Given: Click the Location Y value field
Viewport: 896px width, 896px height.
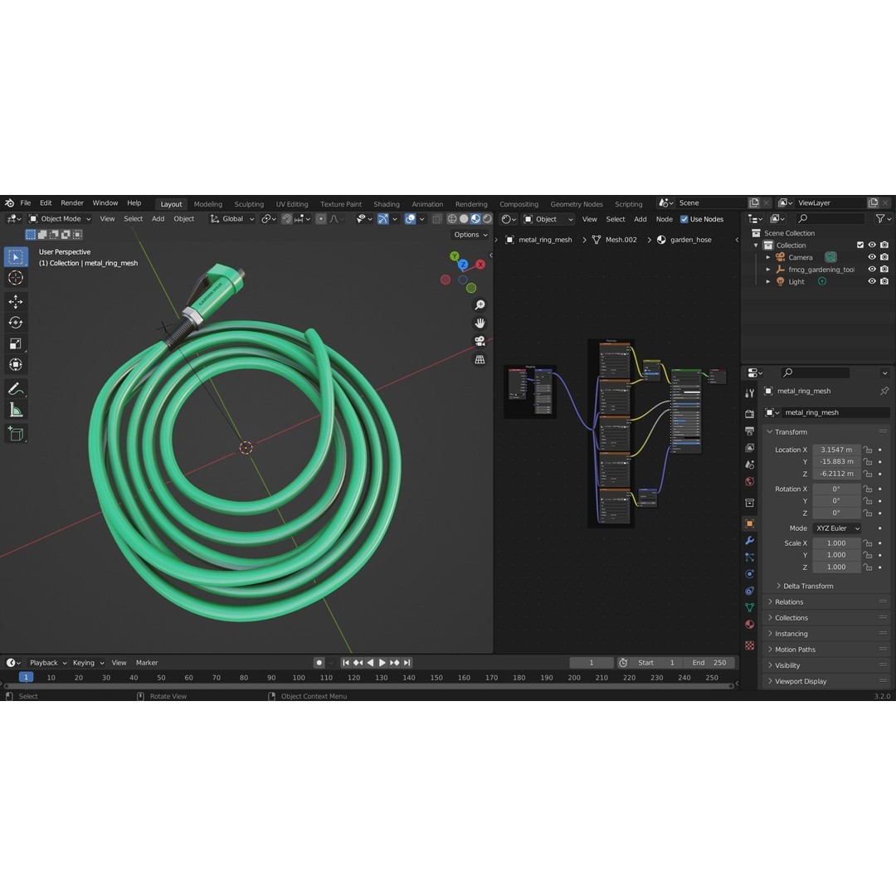Looking at the screenshot, I should 836,462.
